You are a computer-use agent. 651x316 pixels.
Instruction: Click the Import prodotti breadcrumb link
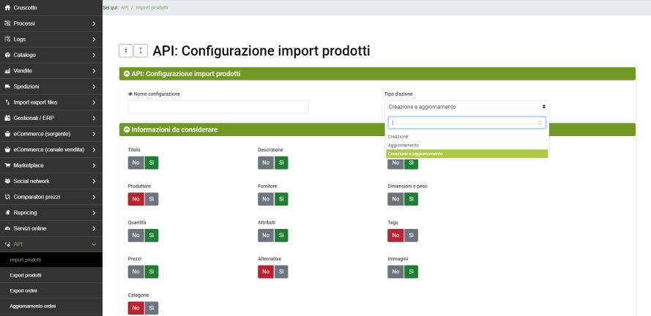(152, 7)
